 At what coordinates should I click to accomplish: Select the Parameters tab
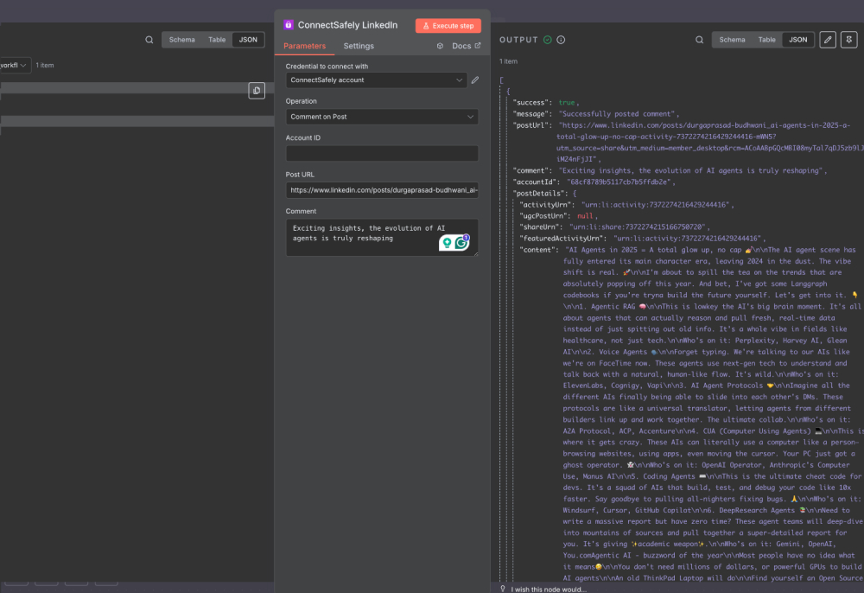(x=304, y=46)
